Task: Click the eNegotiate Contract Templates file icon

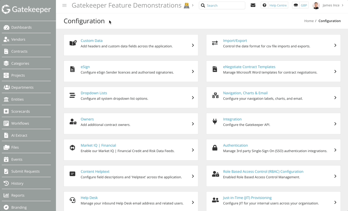Action: 215,69
